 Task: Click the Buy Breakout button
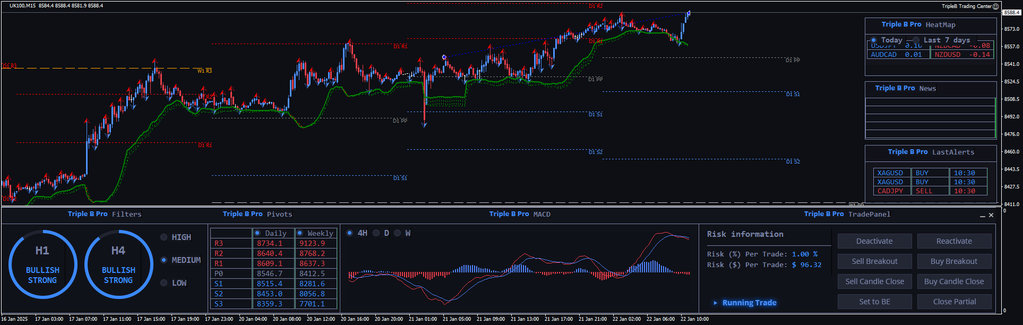tap(954, 261)
